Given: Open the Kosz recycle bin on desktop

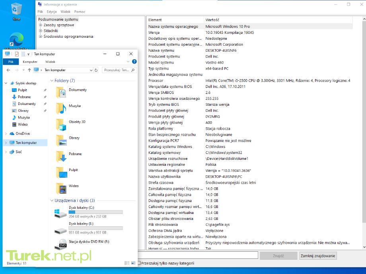Looking at the screenshot, I should [16, 12].
